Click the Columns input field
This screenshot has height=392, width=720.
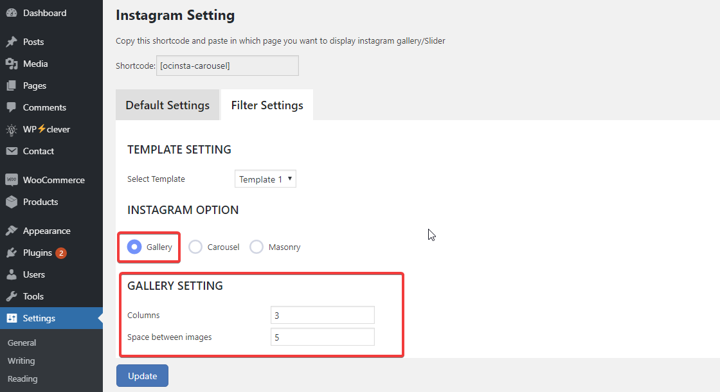[322, 316]
